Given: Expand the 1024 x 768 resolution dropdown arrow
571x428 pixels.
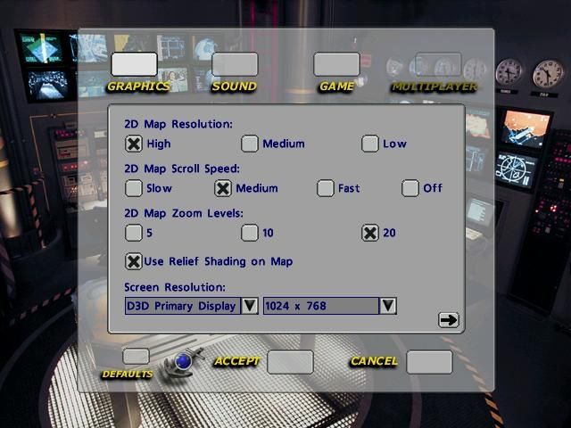Looking at the screenshot, I should (388, 306).
